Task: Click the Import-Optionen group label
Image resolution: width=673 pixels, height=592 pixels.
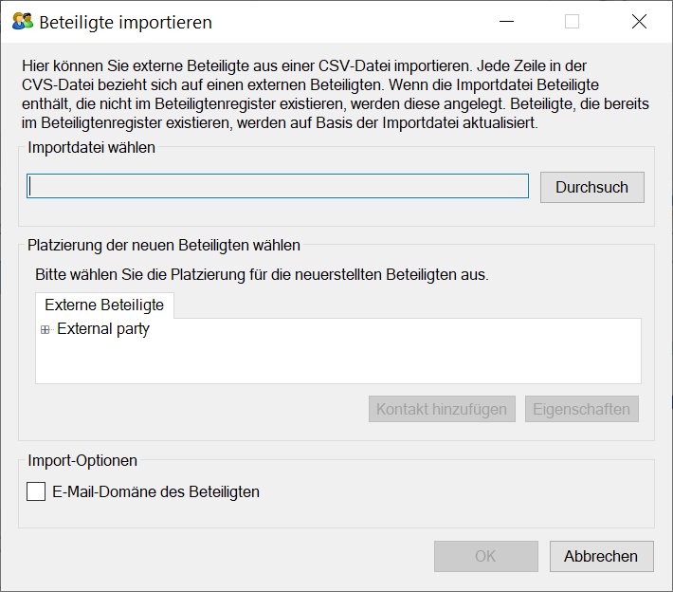Action: (82, 461)
